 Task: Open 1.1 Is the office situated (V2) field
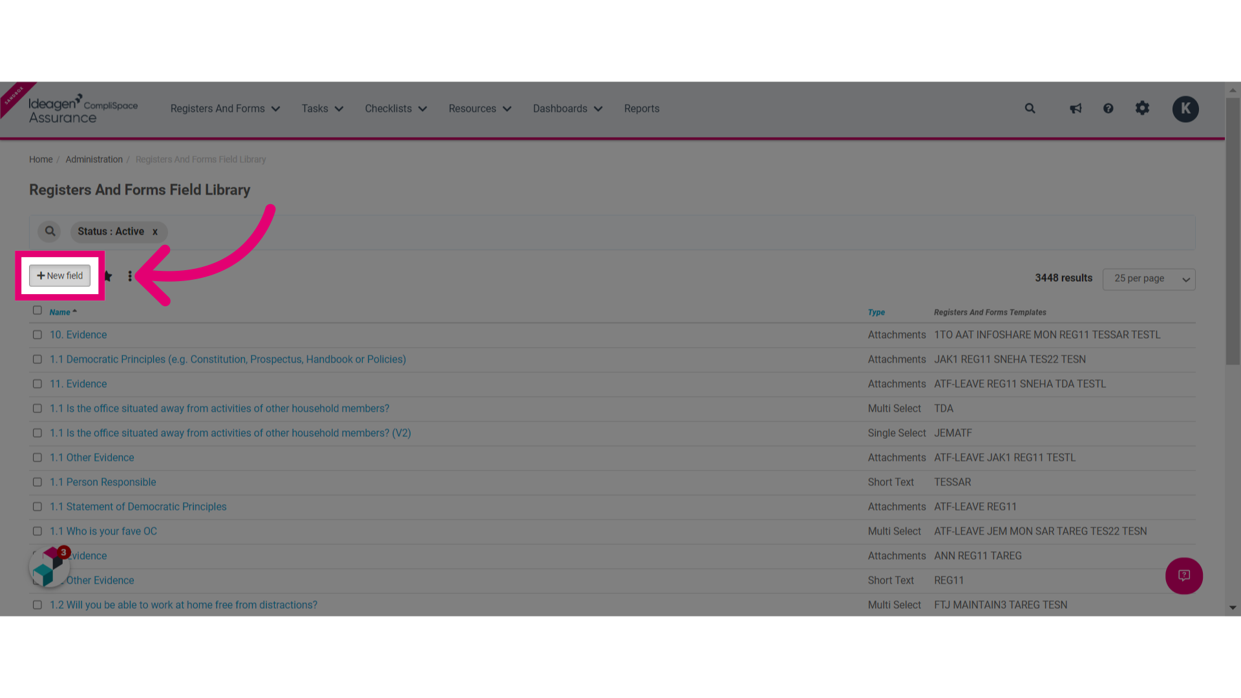point(230,433)
